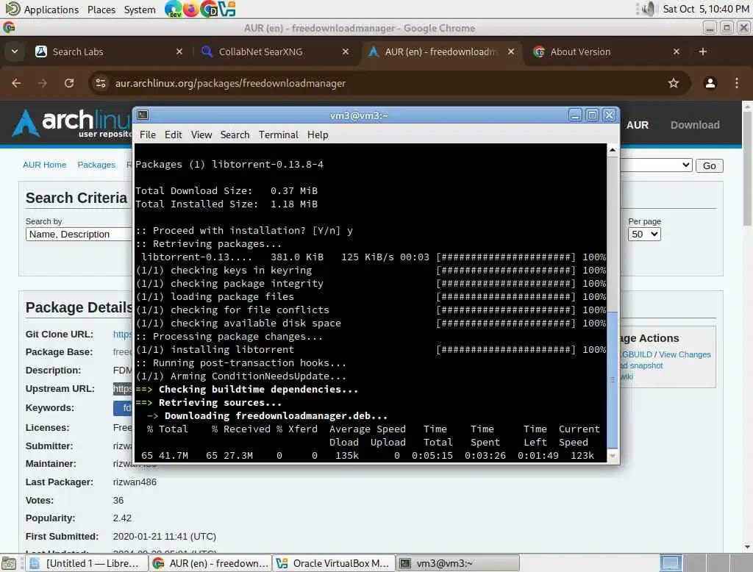This screenshot has width=753, height=572.
Task: Open the Per page 50 dropdown
Action: (x=644, y=234)
